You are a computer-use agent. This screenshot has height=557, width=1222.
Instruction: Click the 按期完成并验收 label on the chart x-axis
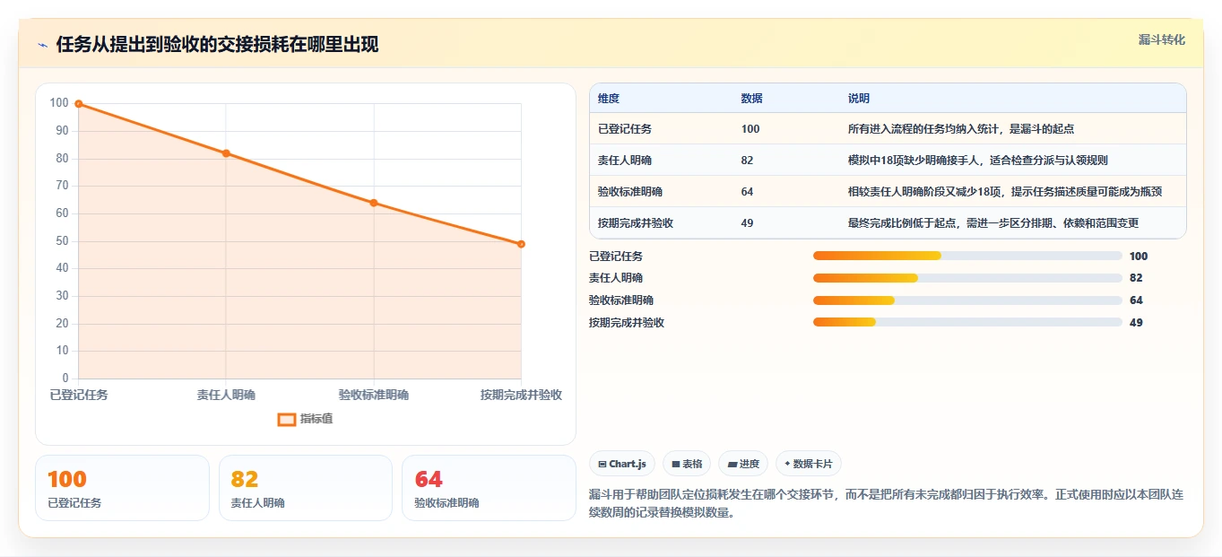pos(521,395)
